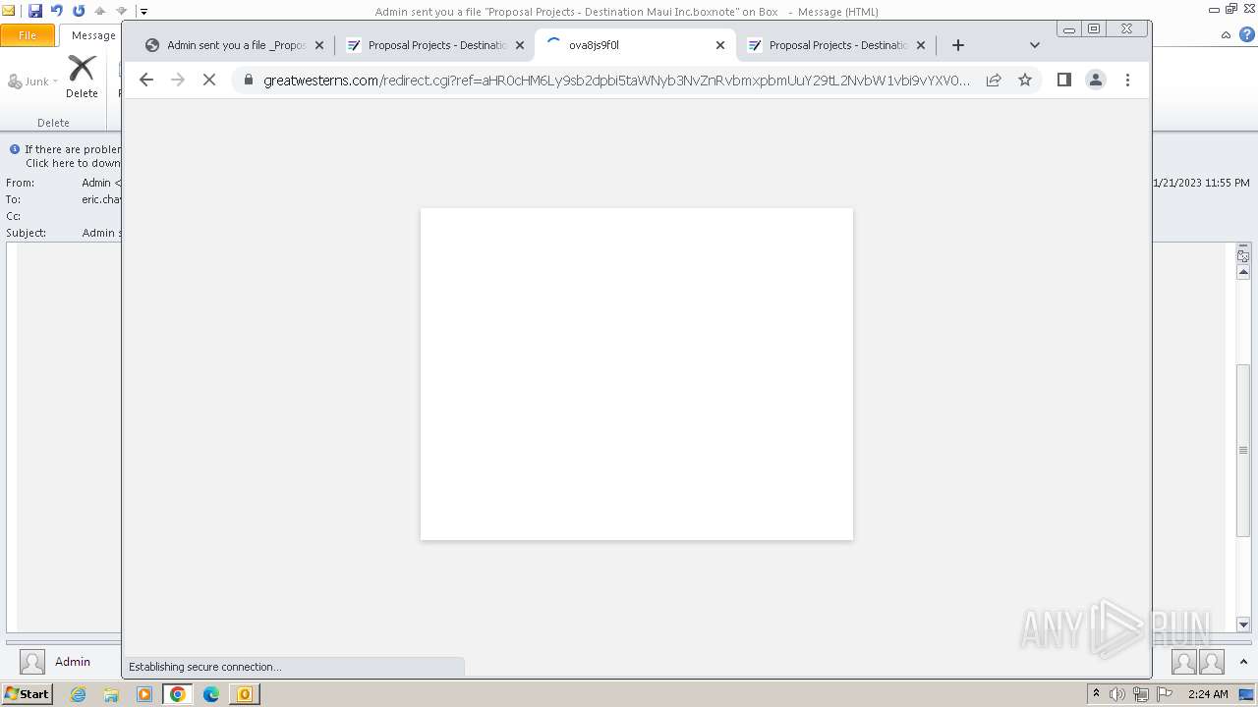Click the volume tray icon
Screen dimensions: 1258x707
point(1117,694)
